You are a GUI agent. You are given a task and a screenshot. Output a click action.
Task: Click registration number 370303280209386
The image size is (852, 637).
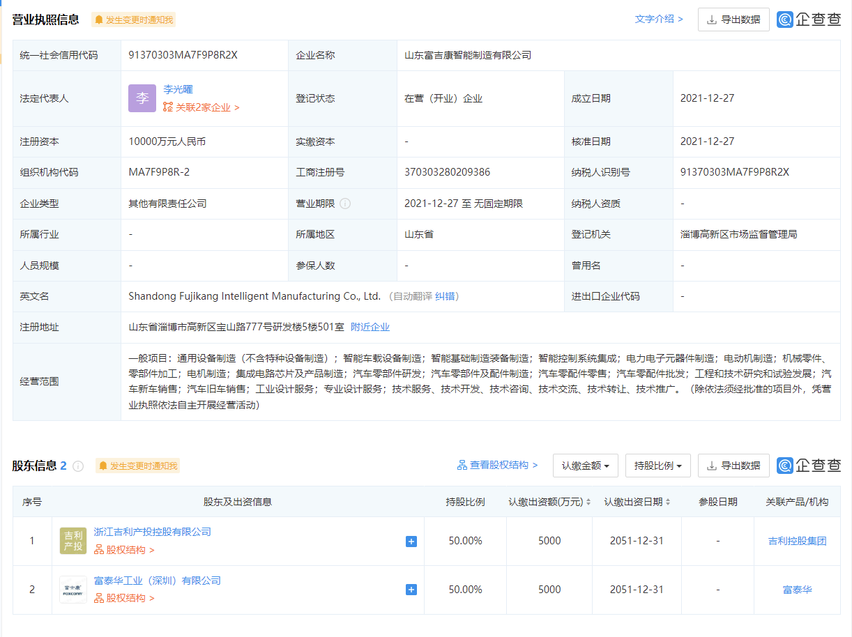click(447, 172)
